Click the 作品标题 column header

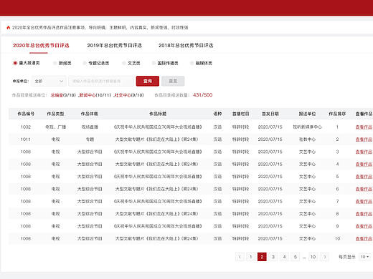158,114
